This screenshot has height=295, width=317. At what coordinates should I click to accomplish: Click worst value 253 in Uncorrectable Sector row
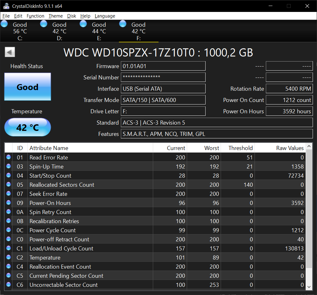(214, 285)
